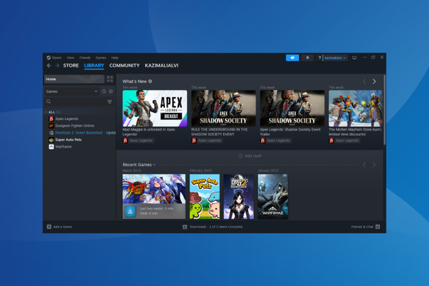Switch to the STORE tab
This screenshot has height=286, width=429.
tap(71, 66)
